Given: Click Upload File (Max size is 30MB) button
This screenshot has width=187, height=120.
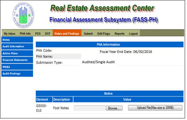Looking at the screenshot, I should [155, 108].
